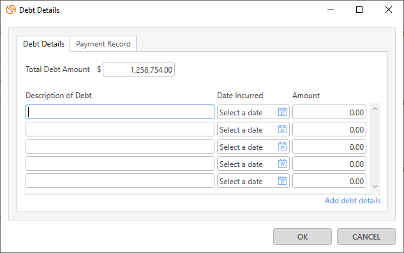Click the CANCEL button
This screenshot has height=253, width=404.
pos(366,236)
